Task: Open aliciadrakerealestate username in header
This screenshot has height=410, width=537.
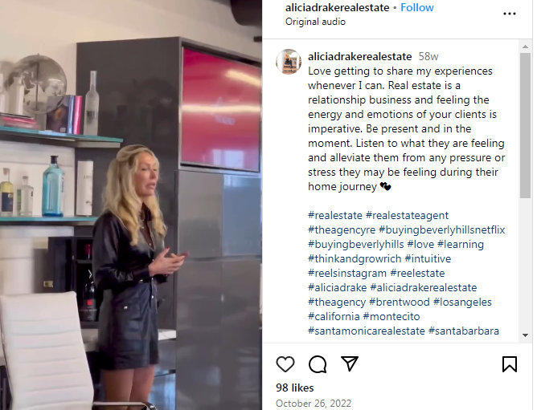Action: click(x=337, y=7)
